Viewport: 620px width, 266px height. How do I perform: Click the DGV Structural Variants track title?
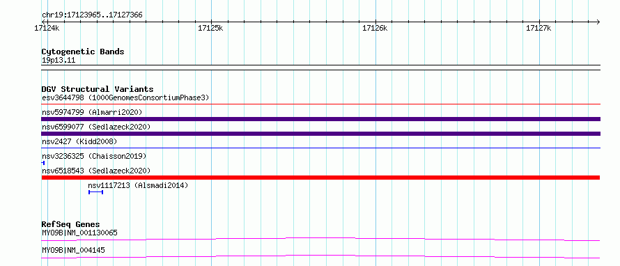(x=98, y=89)
